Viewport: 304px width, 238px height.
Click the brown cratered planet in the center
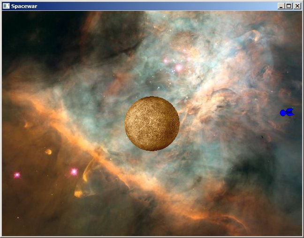[152, 123]
